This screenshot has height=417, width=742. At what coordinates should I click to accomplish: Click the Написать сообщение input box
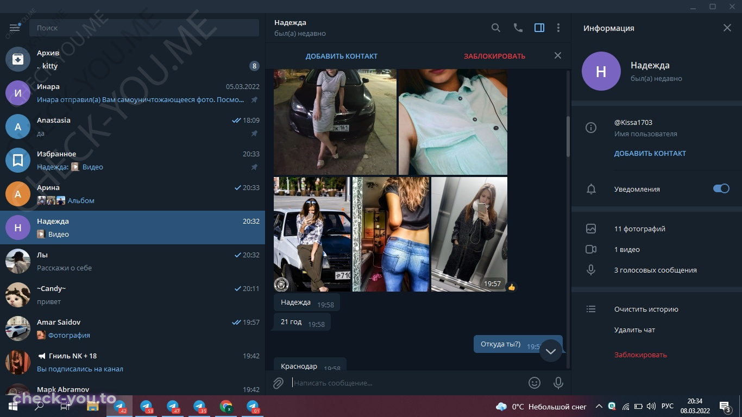(407, 383)
